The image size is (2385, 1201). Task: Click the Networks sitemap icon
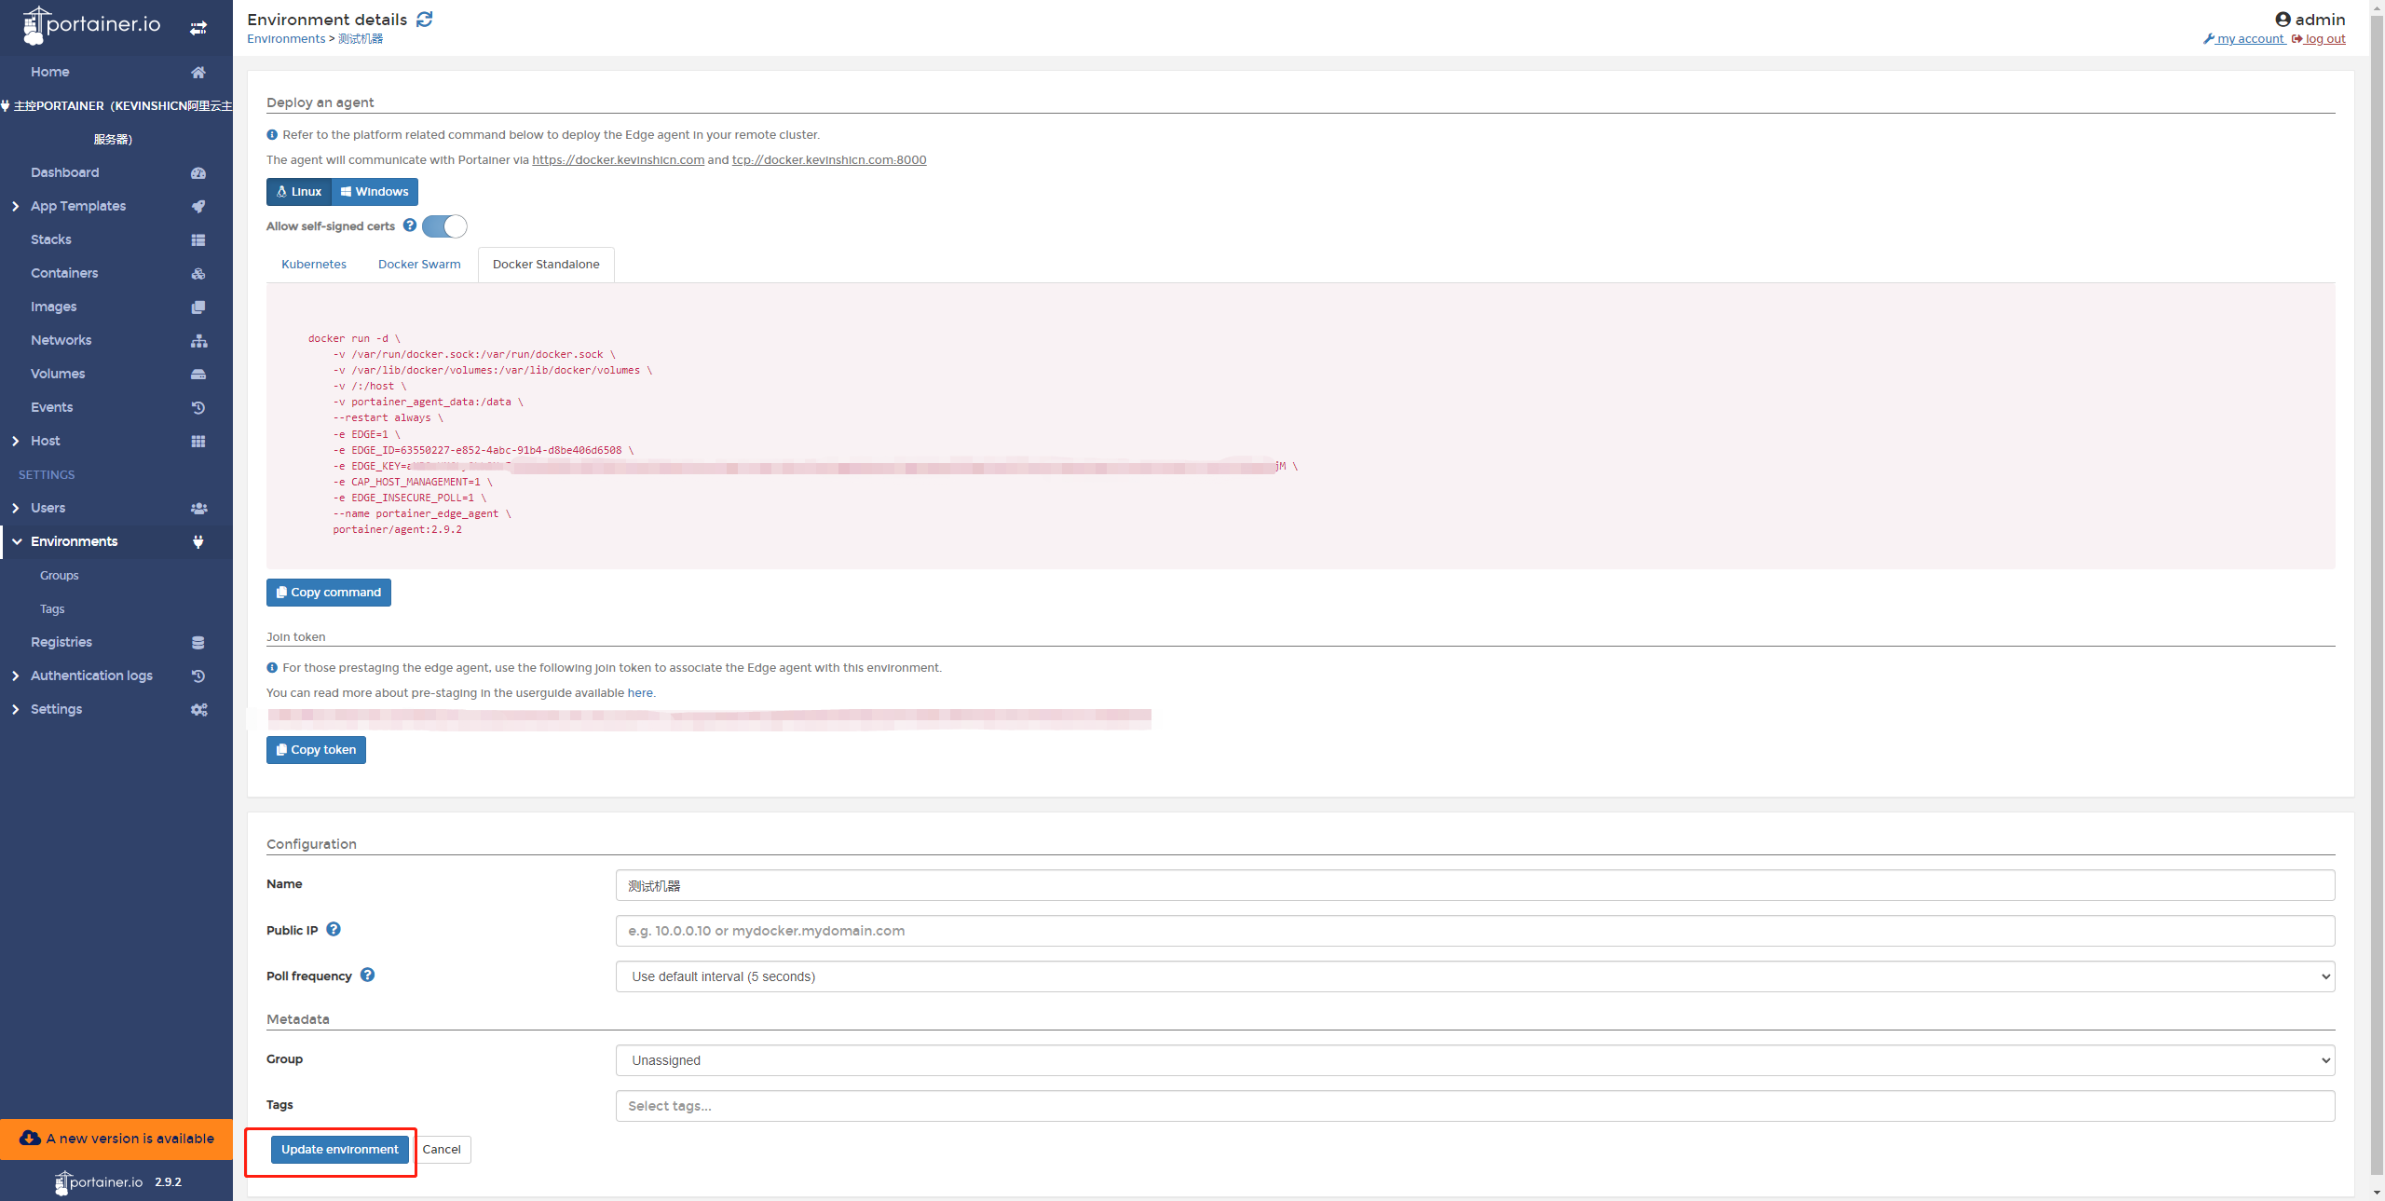tap(198, 340)
